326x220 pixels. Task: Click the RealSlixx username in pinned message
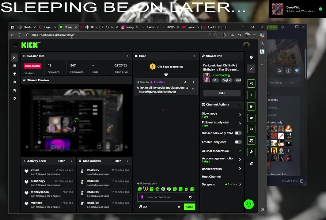[x=159, y=82]
